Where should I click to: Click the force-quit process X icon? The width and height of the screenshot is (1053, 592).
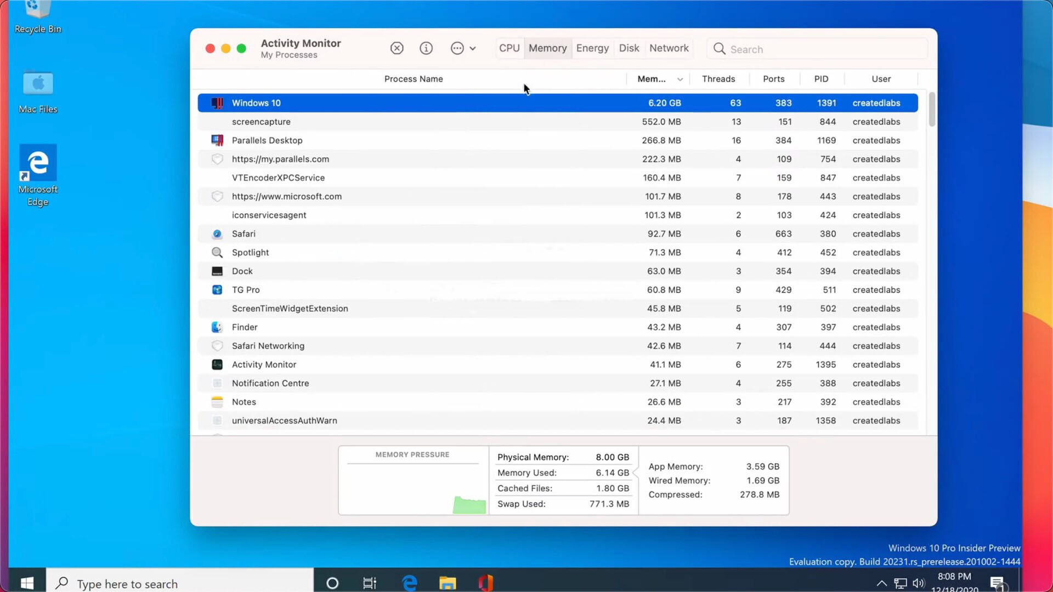click(x=397, y=48)
